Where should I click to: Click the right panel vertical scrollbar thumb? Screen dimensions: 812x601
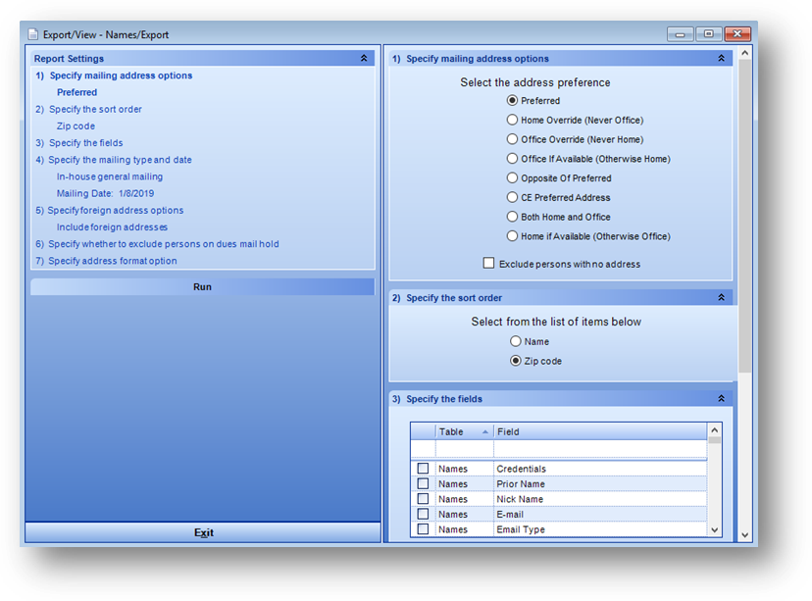click(x=744, y=216)
